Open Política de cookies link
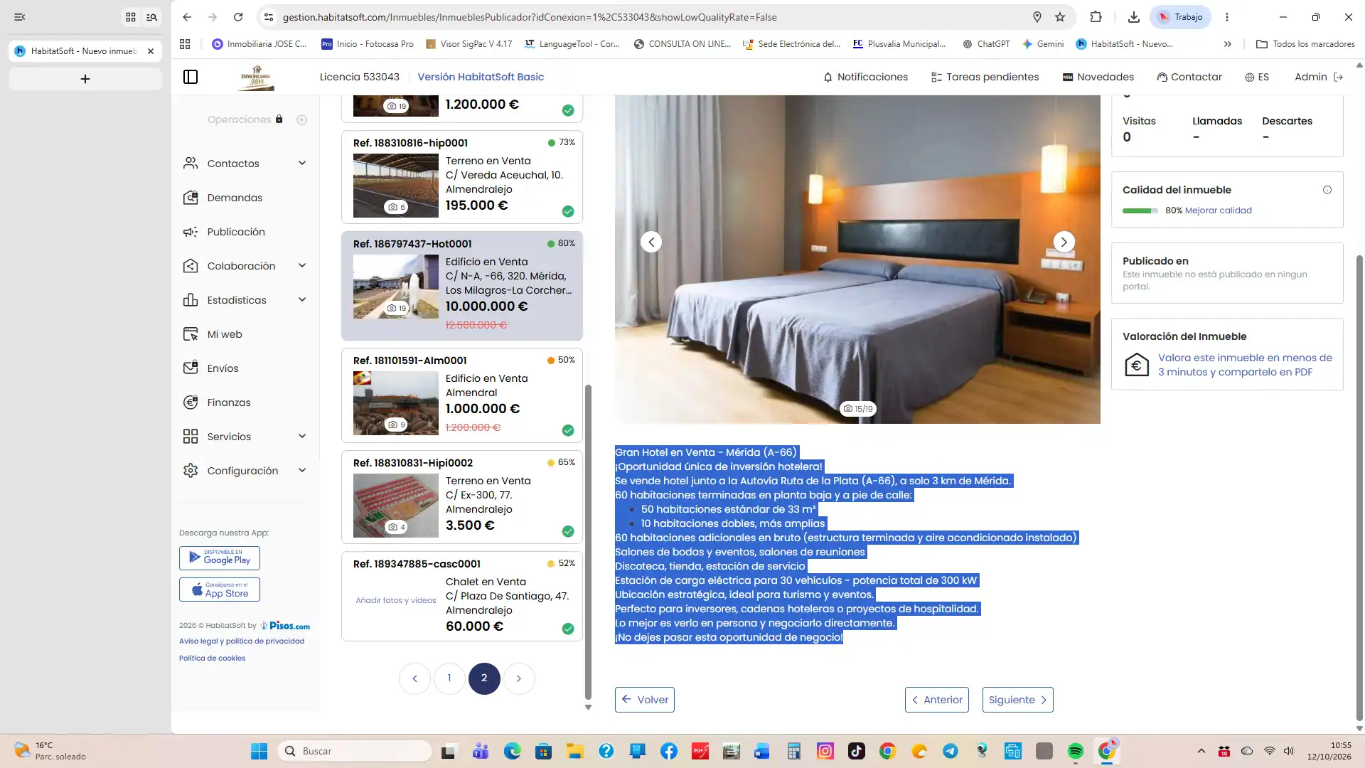Image resolution: width=1365 pixels, height=768 pixels. (212, 658)
